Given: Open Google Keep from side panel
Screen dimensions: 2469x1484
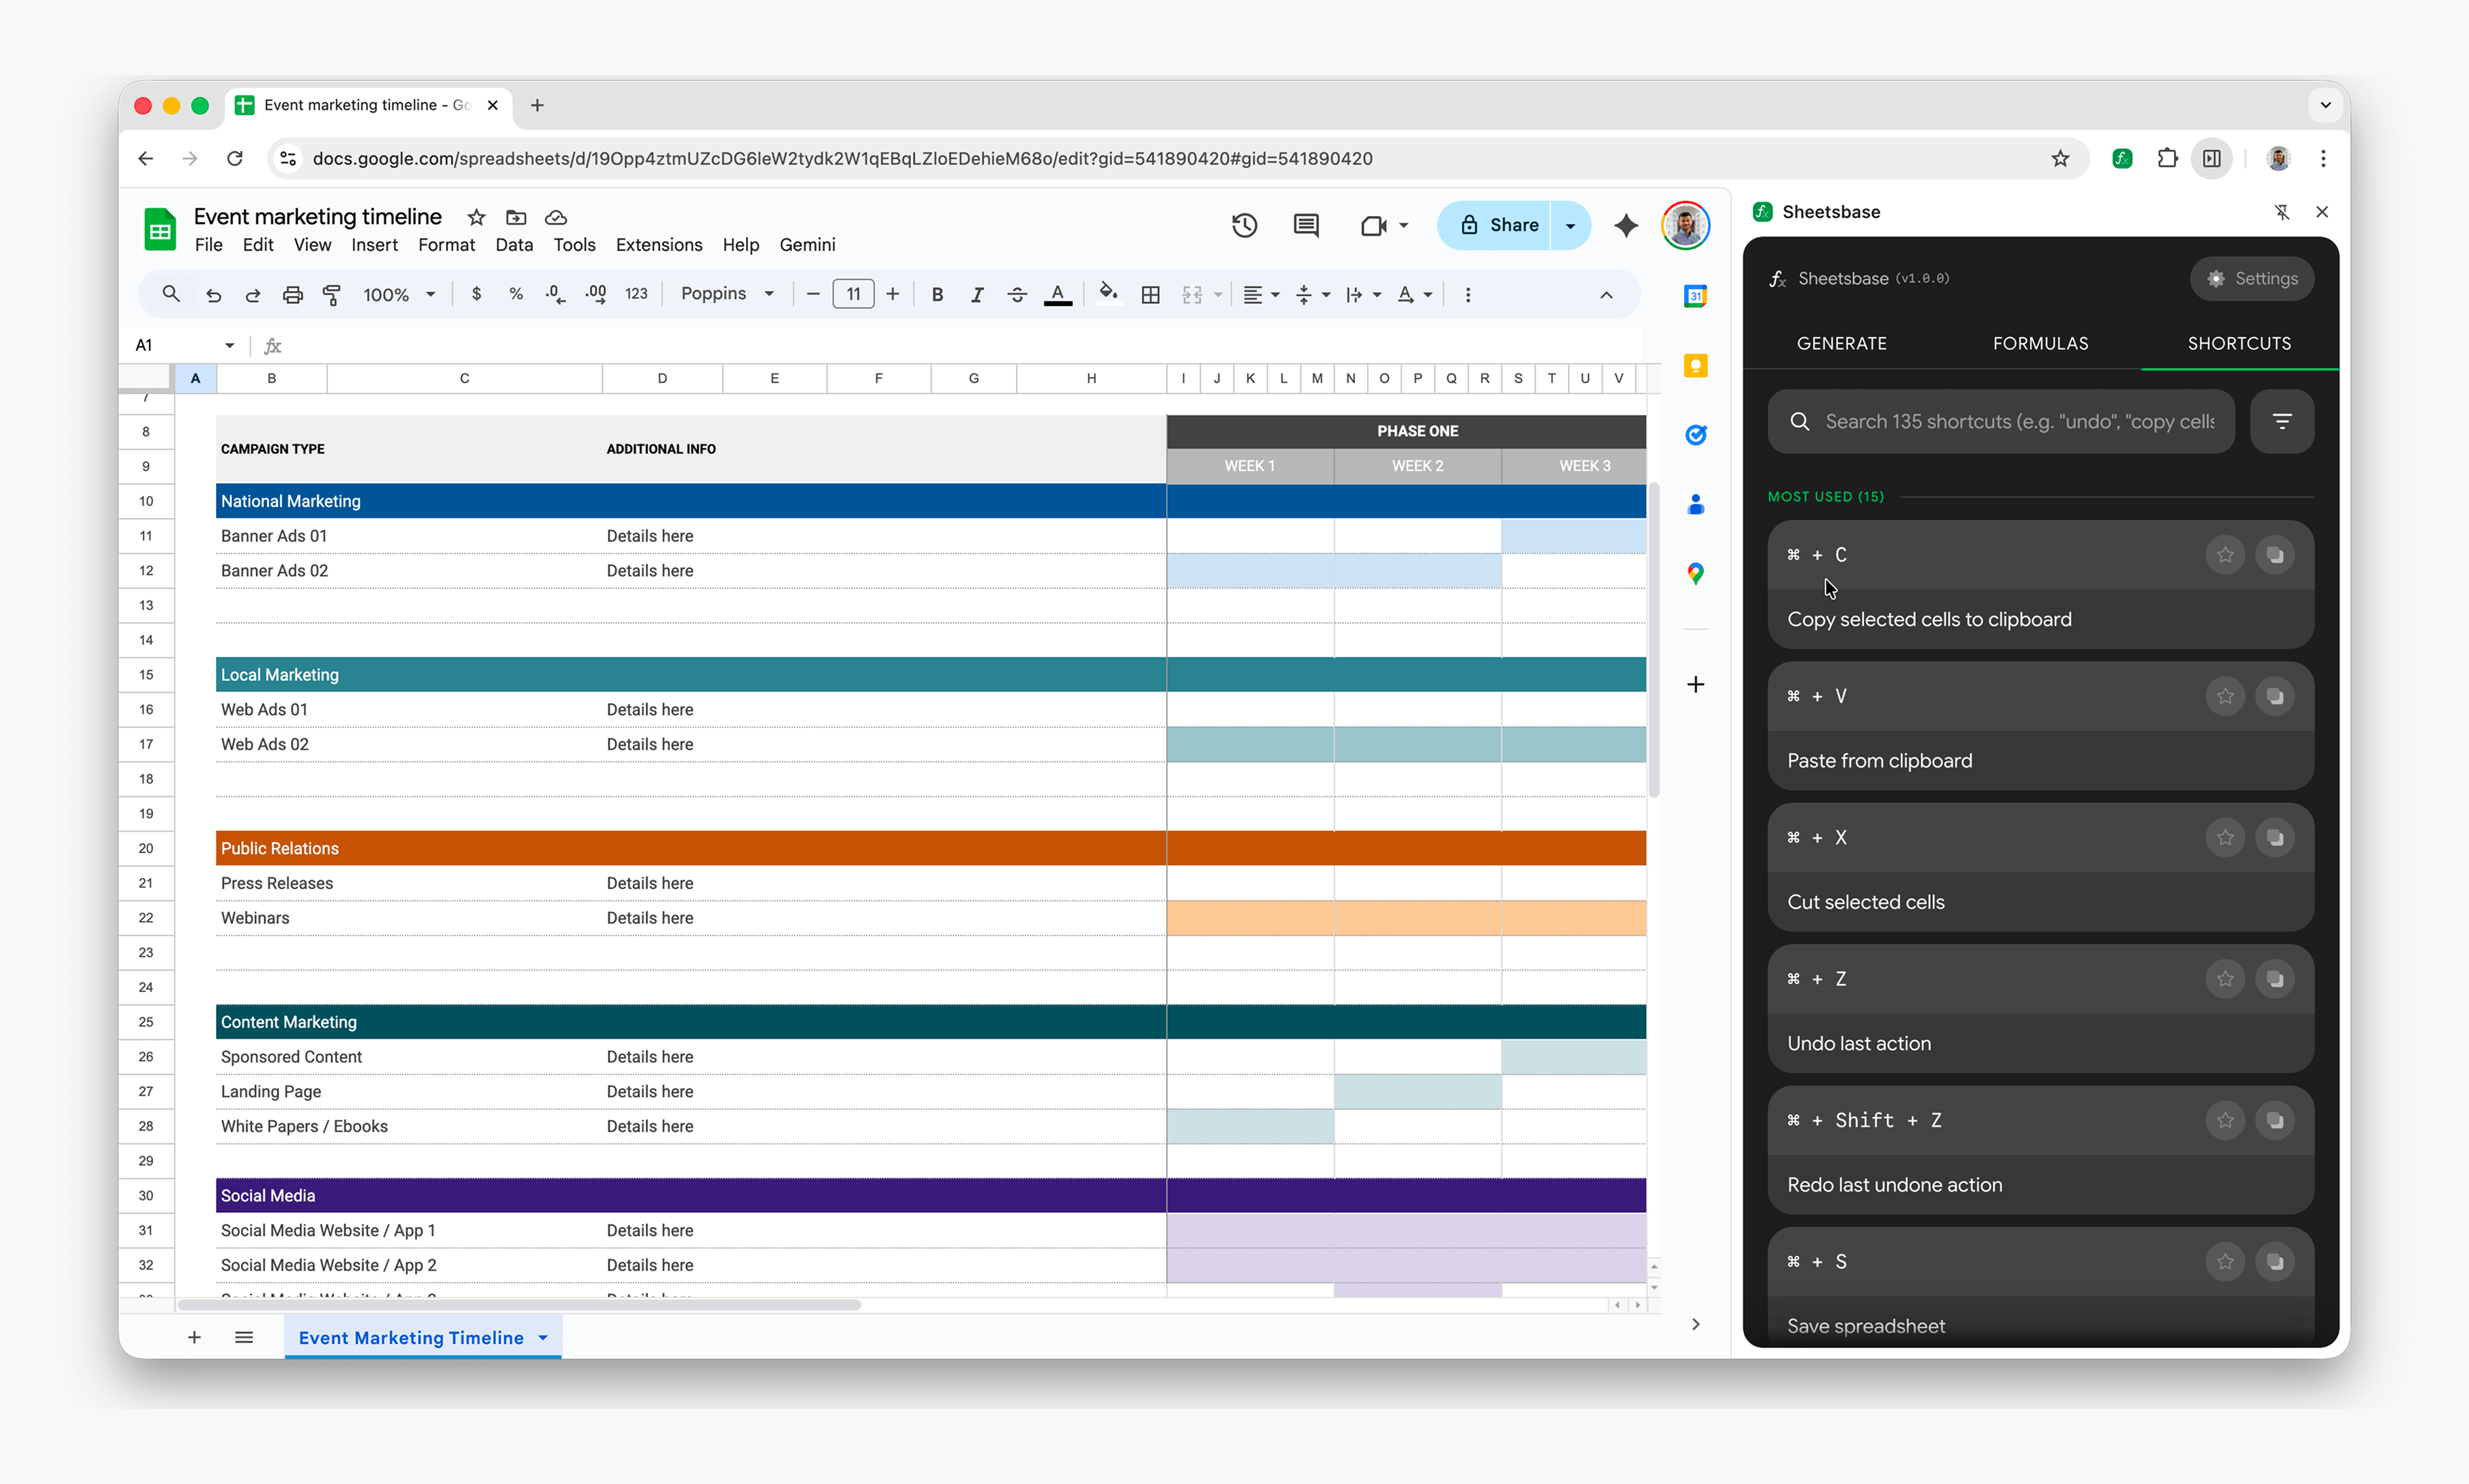Looking at the screenshot, I should click(x=1694, y=366).
